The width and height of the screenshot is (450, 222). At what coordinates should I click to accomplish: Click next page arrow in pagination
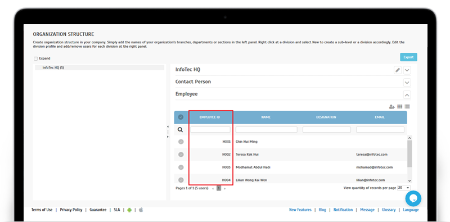224,189
